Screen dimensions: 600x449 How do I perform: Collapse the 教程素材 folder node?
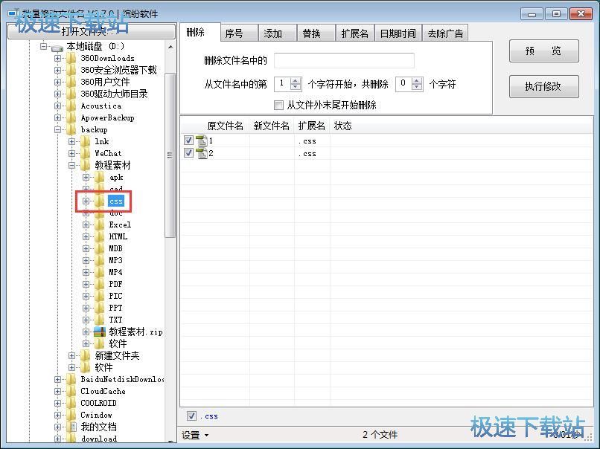[71, 165]
